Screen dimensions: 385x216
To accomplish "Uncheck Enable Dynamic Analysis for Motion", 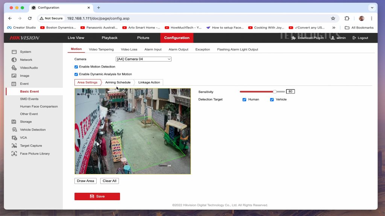I will click(x=76, y=74).
